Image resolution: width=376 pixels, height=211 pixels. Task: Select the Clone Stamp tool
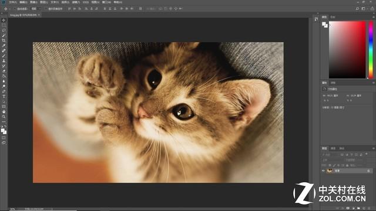(x=4, y=61)
